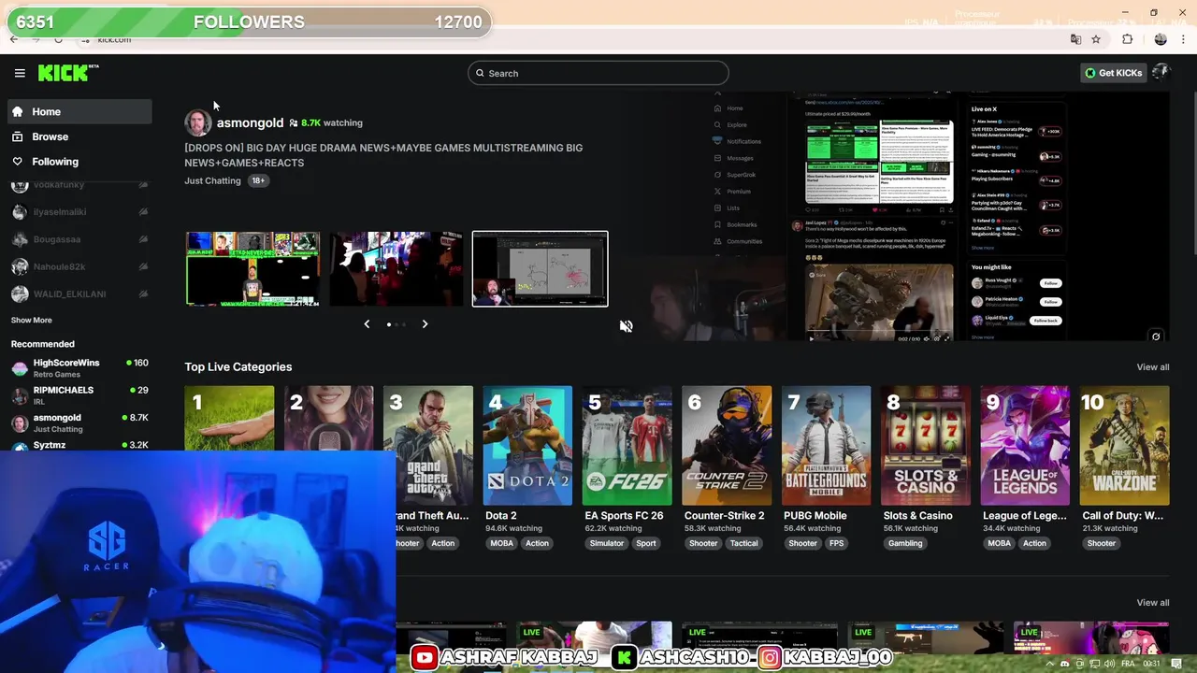Open PUBG Mobile category cover
The image size is (1197, 673).
(x=826, y=445)
